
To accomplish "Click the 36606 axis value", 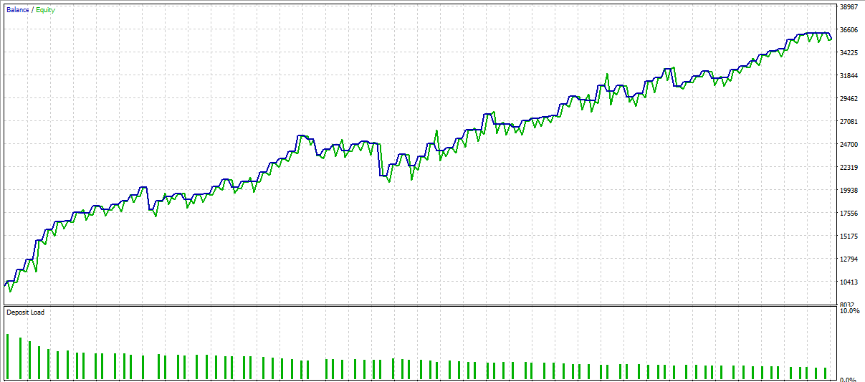I will pyautogui.click(x=849, y=30).
